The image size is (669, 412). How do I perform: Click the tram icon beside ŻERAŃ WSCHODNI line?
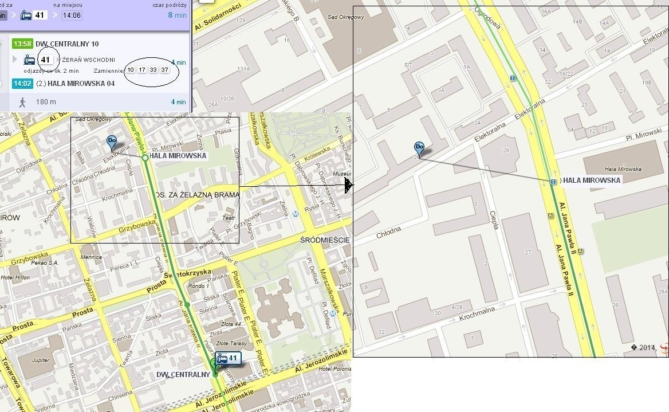[x=29, y=60]
